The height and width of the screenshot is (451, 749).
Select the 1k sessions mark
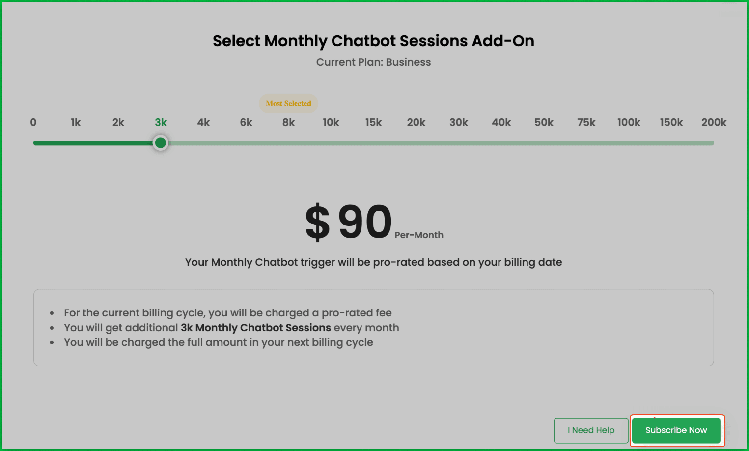pos(75,122)
